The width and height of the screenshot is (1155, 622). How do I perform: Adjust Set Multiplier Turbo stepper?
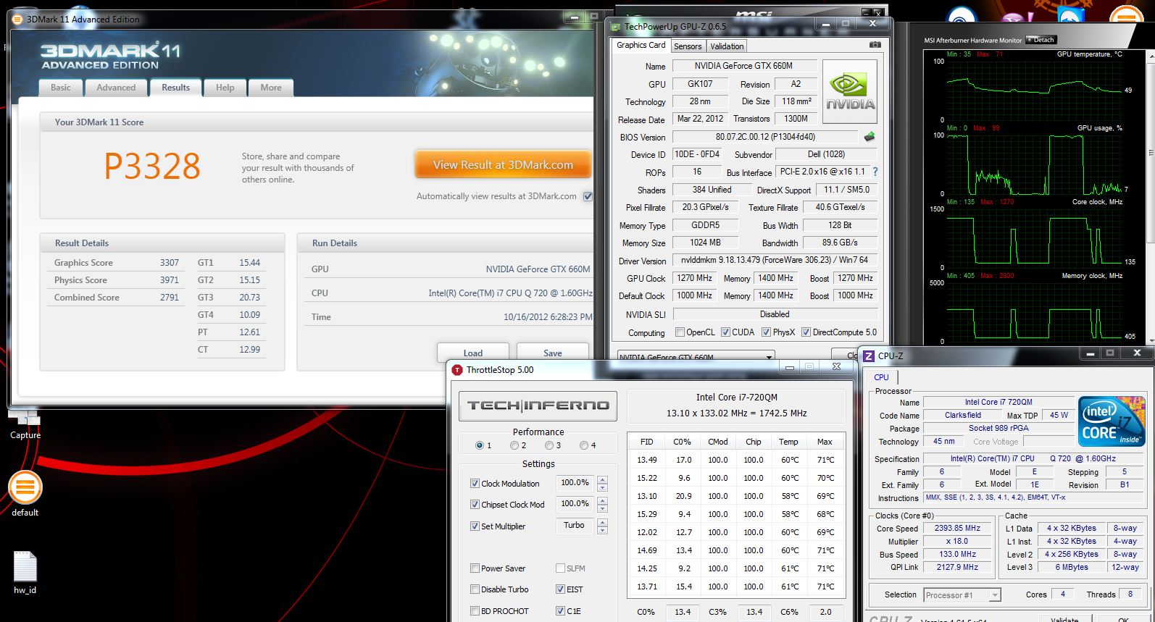pyautogui.click(x=602, y=526)
